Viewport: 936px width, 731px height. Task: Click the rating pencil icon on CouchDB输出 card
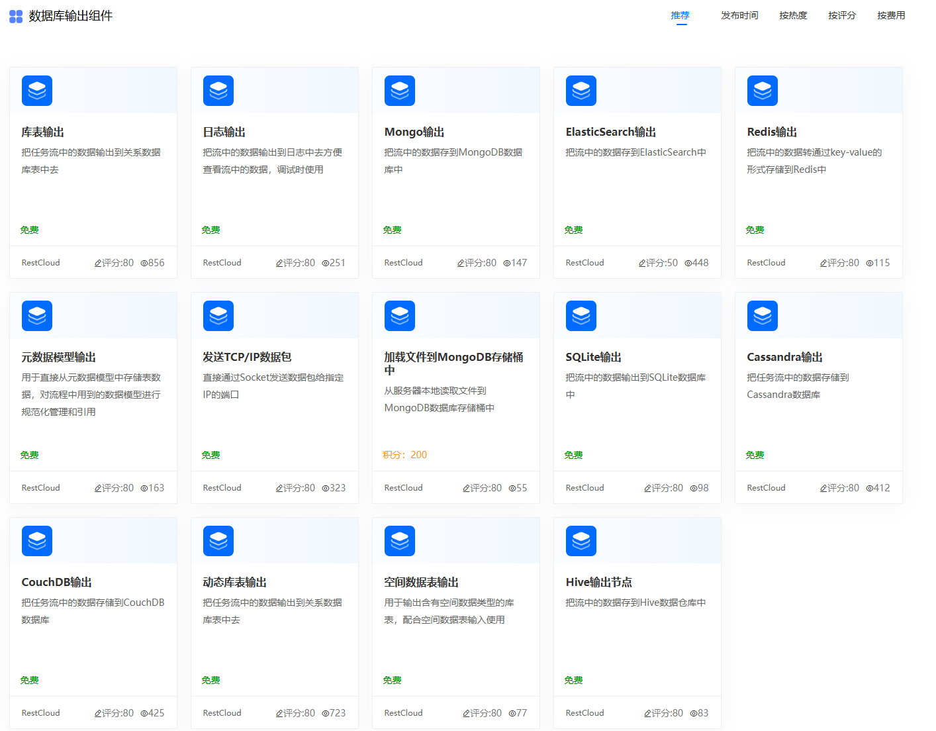pyautogui.click(x=98, y=714)
